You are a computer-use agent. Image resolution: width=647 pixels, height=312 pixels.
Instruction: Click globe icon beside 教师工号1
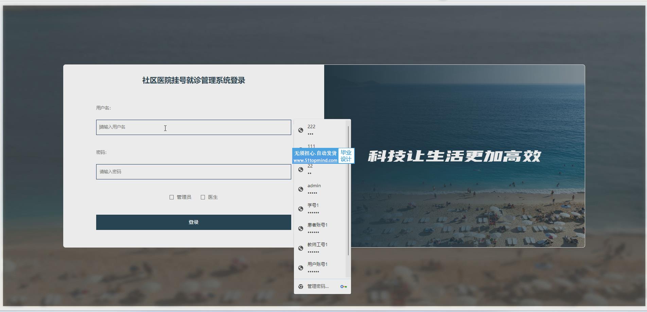301,248
